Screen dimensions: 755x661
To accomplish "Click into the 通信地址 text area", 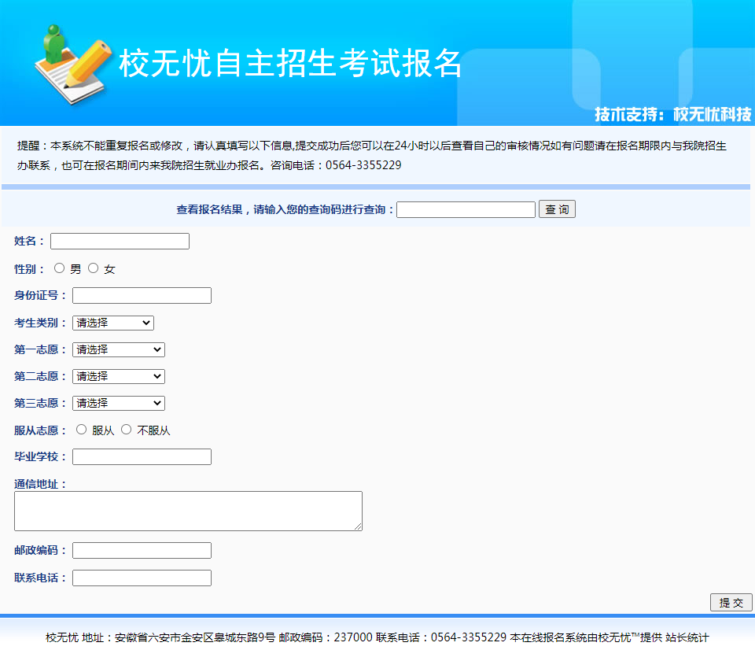I will 188,511.
